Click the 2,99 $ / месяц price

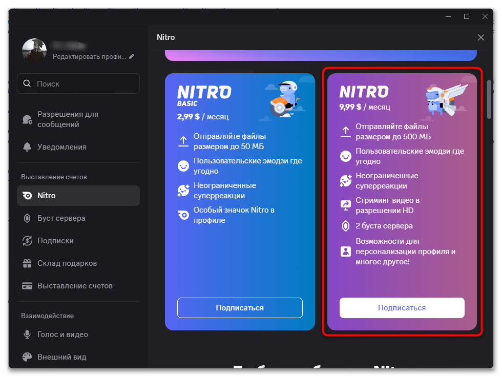[203, 117]
